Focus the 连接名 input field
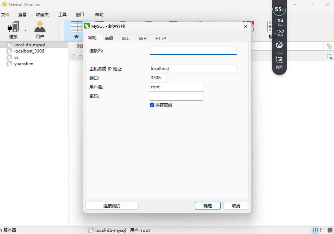Screen dimensions: 334x234 (193, 51)
